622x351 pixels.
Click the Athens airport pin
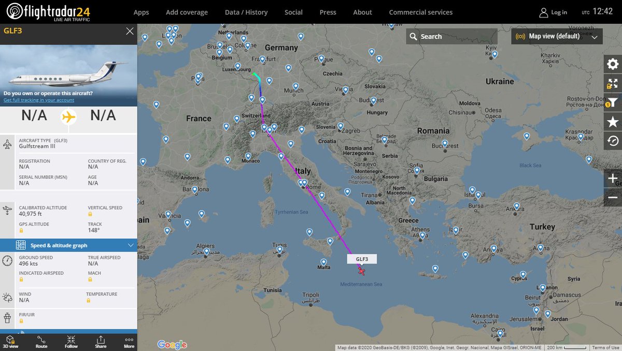tap(423, 236)
